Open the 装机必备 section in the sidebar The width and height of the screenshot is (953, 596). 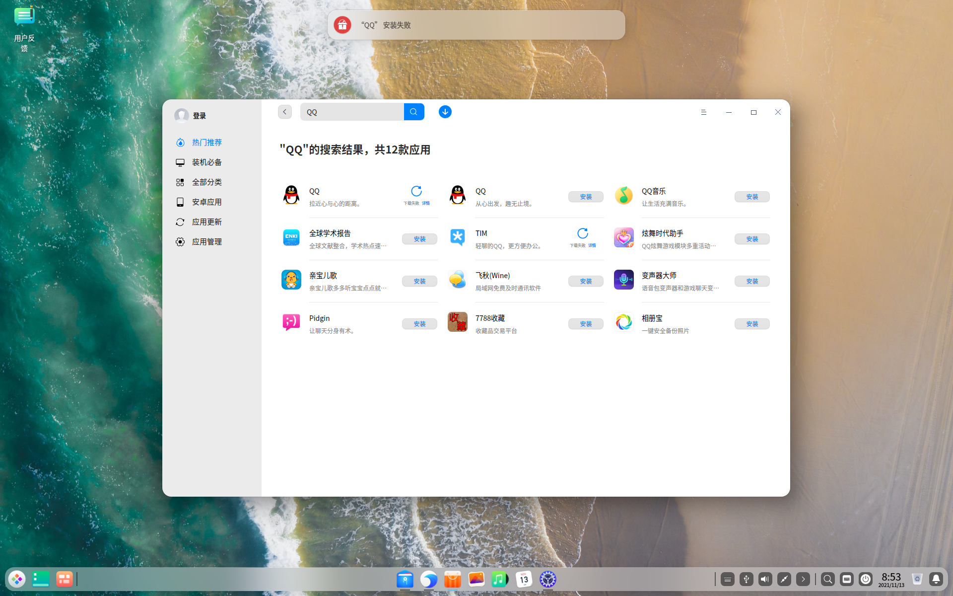tap(206, 162)
